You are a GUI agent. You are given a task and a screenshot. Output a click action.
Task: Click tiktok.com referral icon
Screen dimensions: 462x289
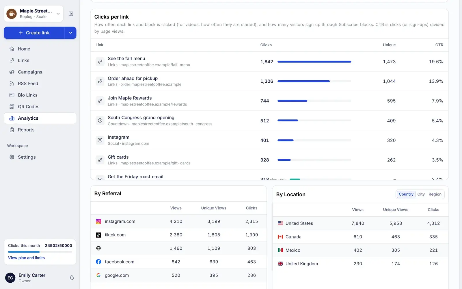(x=98, y=235)
